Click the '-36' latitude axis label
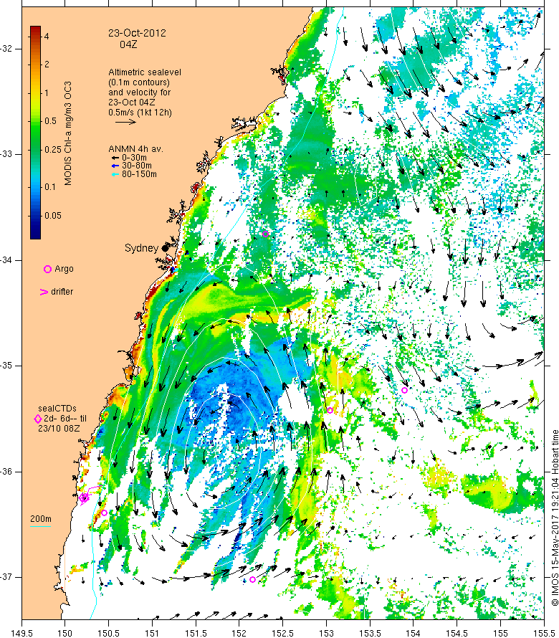559x638 pixels. tap(6, 472)
